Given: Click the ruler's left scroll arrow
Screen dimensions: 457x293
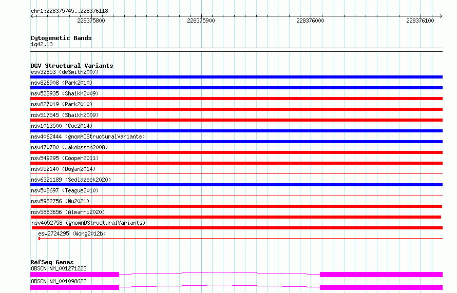Looking at the screenshot, I should point(32,16).
